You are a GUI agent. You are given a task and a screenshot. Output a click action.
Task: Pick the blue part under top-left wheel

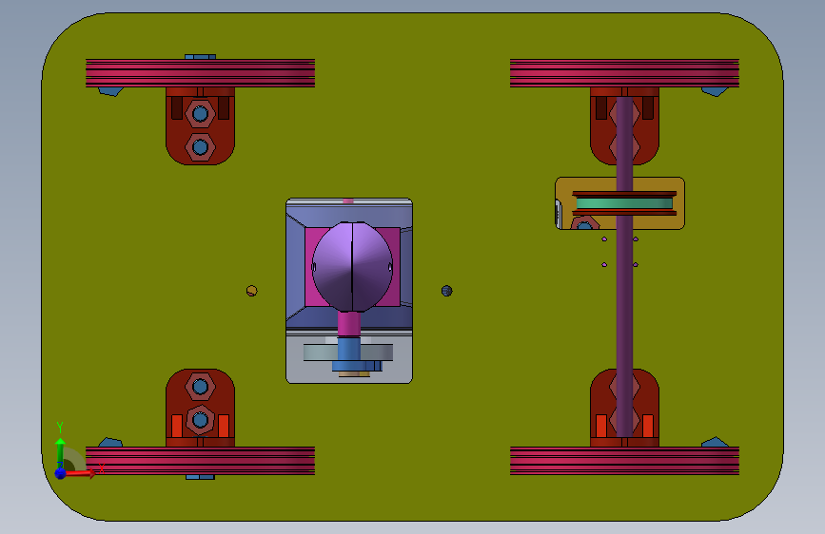[x=111, y=91]
